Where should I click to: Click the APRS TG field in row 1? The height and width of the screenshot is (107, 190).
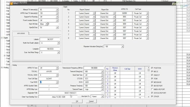(x=124, y=13)
